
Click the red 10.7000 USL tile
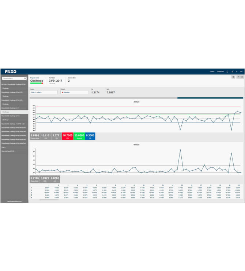point(68,136)
